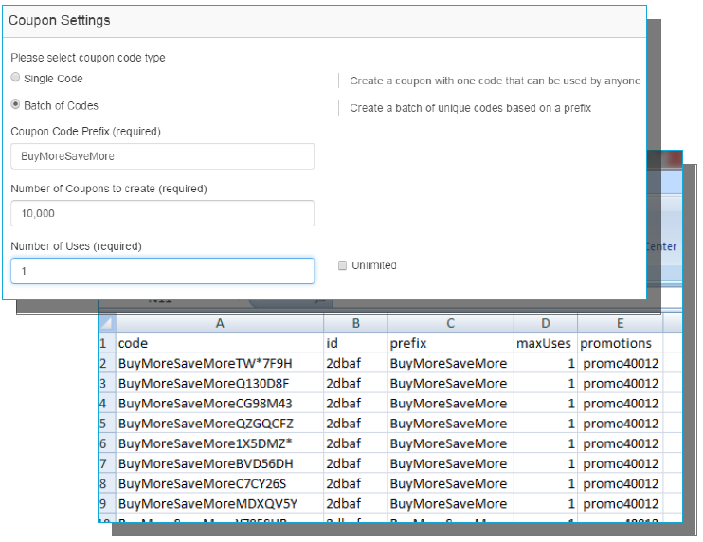This screenshot has width=703, height=542.
Task: Select the Batch of Codes radio button
Action: [16, 105]
